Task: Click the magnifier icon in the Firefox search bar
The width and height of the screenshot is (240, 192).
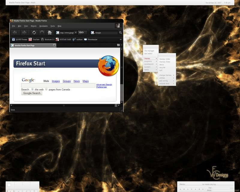Action: [121, 33]
